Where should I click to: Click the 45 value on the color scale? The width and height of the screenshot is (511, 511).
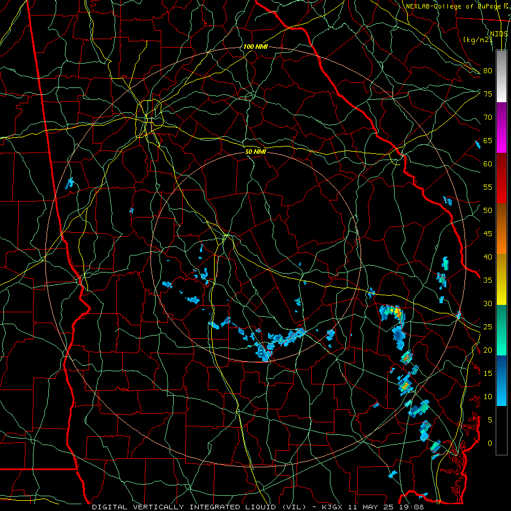(488, 234)
